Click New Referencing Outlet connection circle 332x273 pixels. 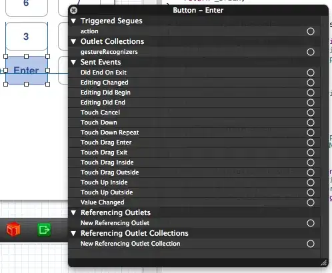click(x=311, y=223)
